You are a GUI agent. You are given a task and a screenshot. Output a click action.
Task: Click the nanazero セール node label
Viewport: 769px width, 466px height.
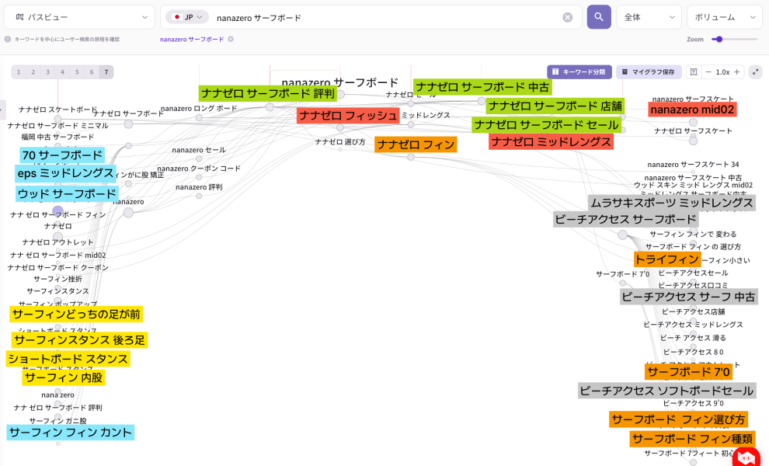199,150
